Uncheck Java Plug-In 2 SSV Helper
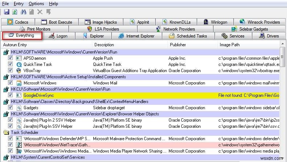The height and width of the screenshot is (162, 287). pos(10,120)
